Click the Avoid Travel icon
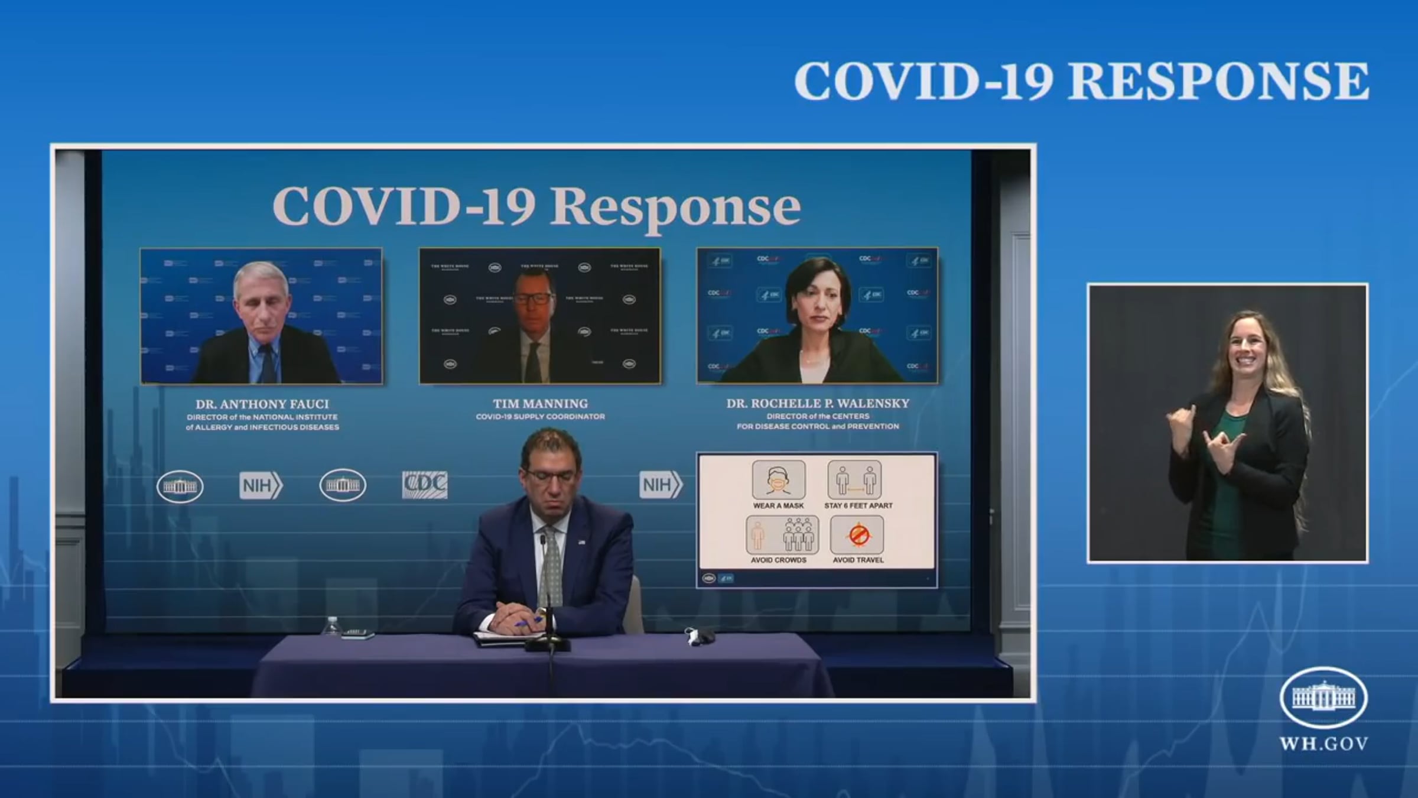Viewport: 1418px width, 798px height. pyautogui.click(x=857, y=535)
